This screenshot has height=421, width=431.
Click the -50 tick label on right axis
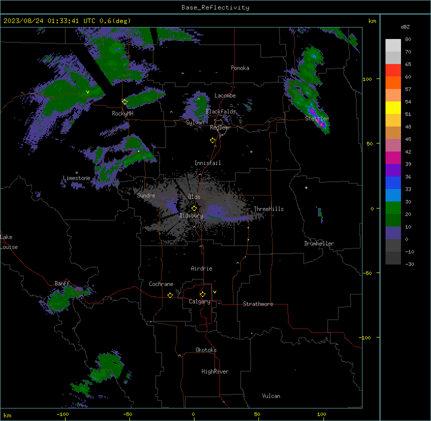(367, 273)
